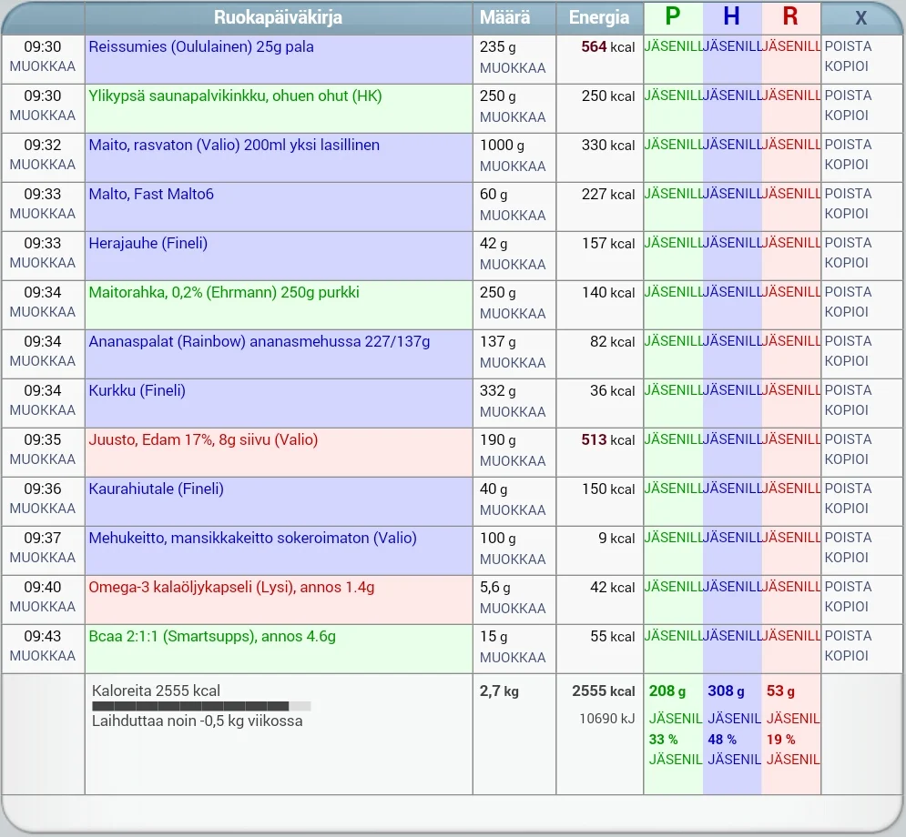906x837 pixels.
Task: Select the P protein column header
Action: tap(671, 16)
